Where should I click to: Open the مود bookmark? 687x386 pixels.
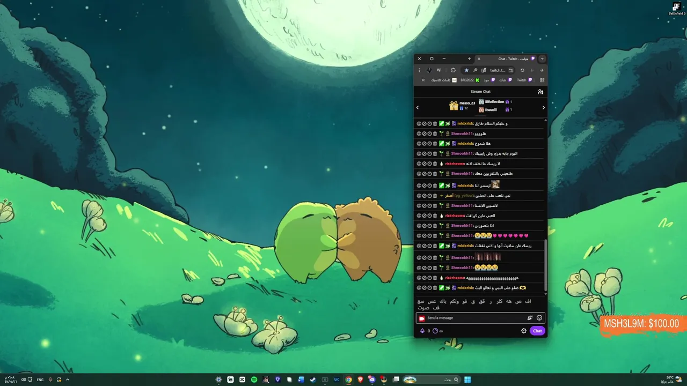click(489, 80)
